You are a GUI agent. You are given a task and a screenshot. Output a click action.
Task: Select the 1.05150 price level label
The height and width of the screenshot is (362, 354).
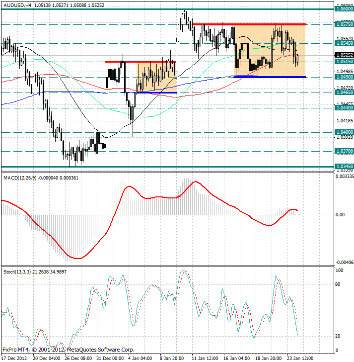344,62
